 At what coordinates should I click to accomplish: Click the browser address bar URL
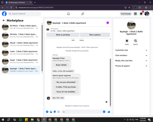[36, 8]
